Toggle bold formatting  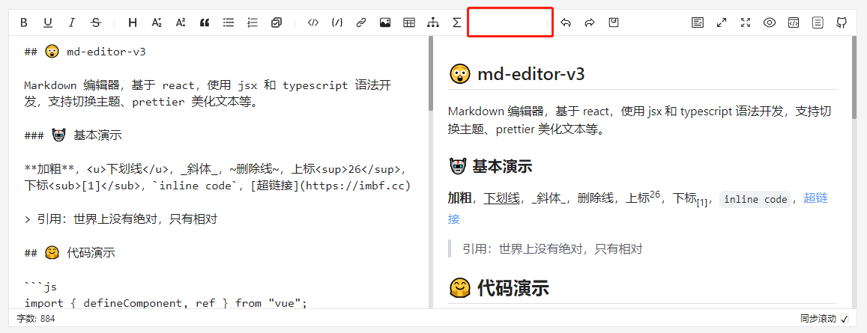tap(24, 22)
